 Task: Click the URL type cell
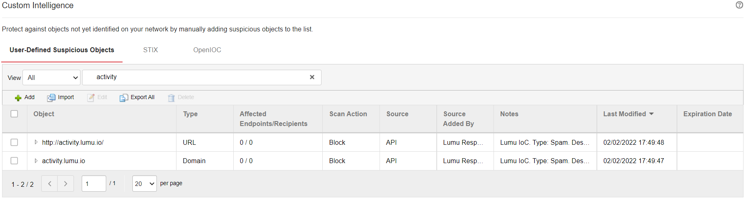pos(189,142)
